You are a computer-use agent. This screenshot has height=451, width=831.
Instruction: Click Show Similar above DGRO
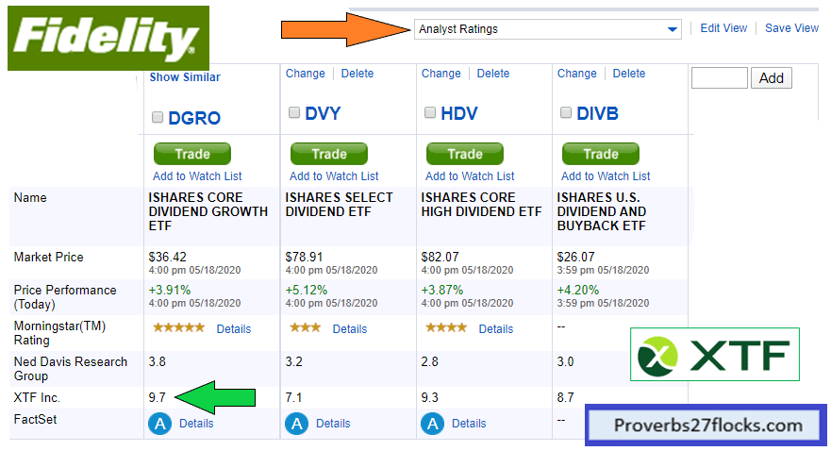pyautogui.click(x=185, y=77)
